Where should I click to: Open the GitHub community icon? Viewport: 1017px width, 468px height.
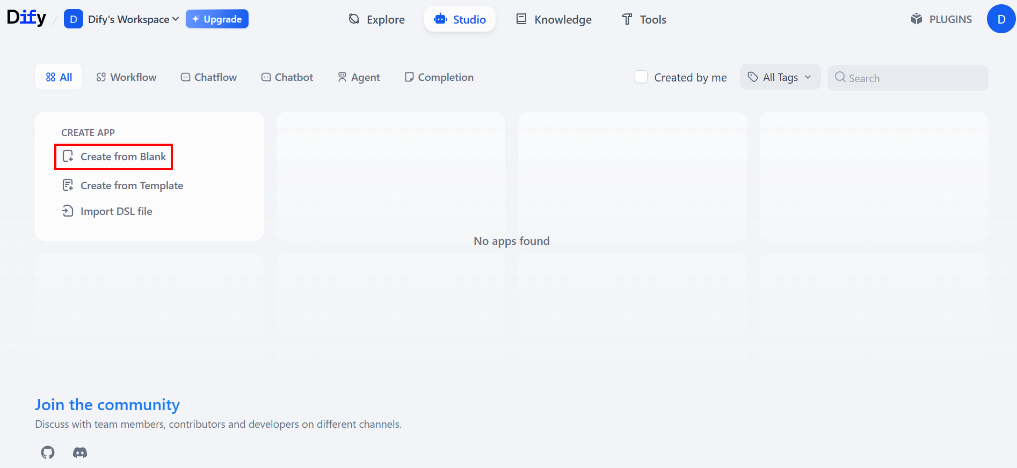click(x=48, y=452)
